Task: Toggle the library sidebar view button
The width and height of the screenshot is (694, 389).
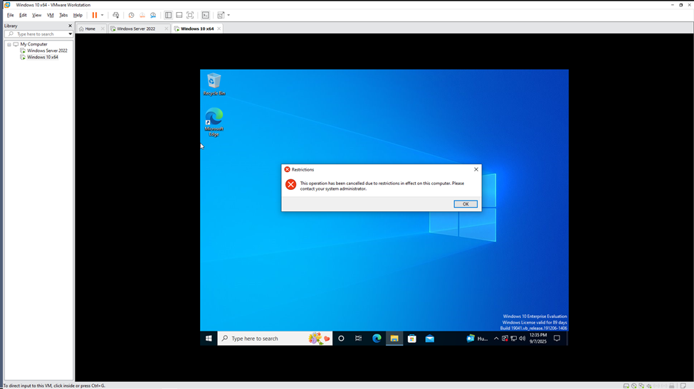Action: coord(169,15)
